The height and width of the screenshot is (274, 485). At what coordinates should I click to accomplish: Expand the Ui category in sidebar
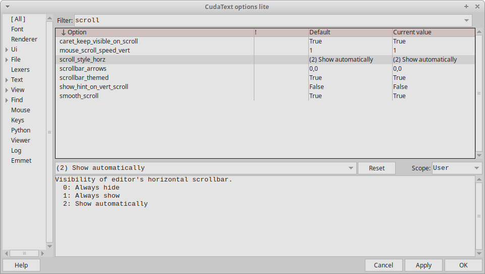pyautogui.click(x=7, y=50)
